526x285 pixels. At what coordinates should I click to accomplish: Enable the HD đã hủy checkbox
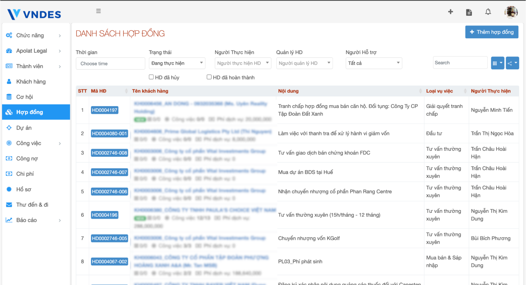tap(151, 77)
